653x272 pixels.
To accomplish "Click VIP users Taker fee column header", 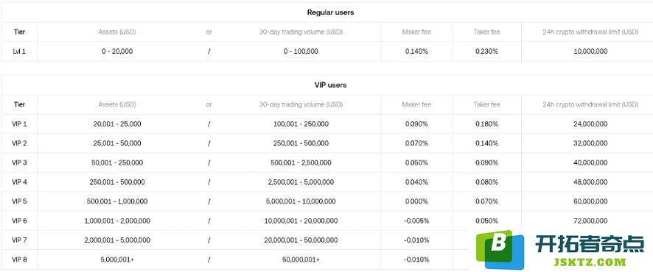I will point(486,104).
